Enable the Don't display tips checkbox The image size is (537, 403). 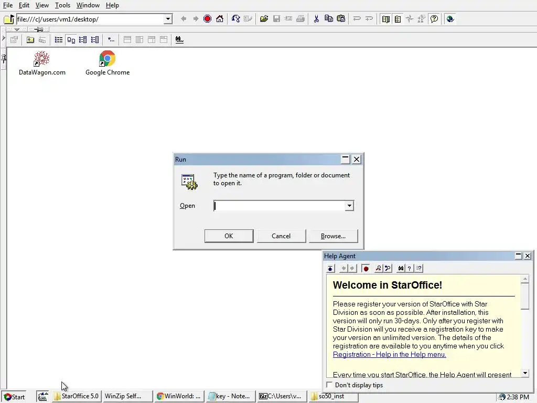329,385
